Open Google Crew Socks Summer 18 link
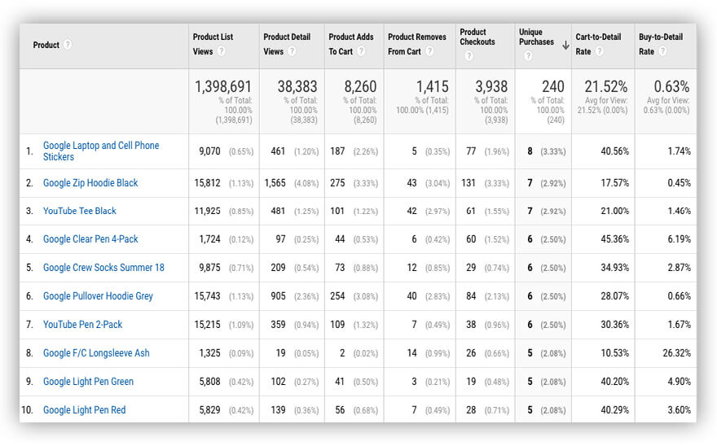Screen dimensions: 717x446 click(x=103, y=267)
